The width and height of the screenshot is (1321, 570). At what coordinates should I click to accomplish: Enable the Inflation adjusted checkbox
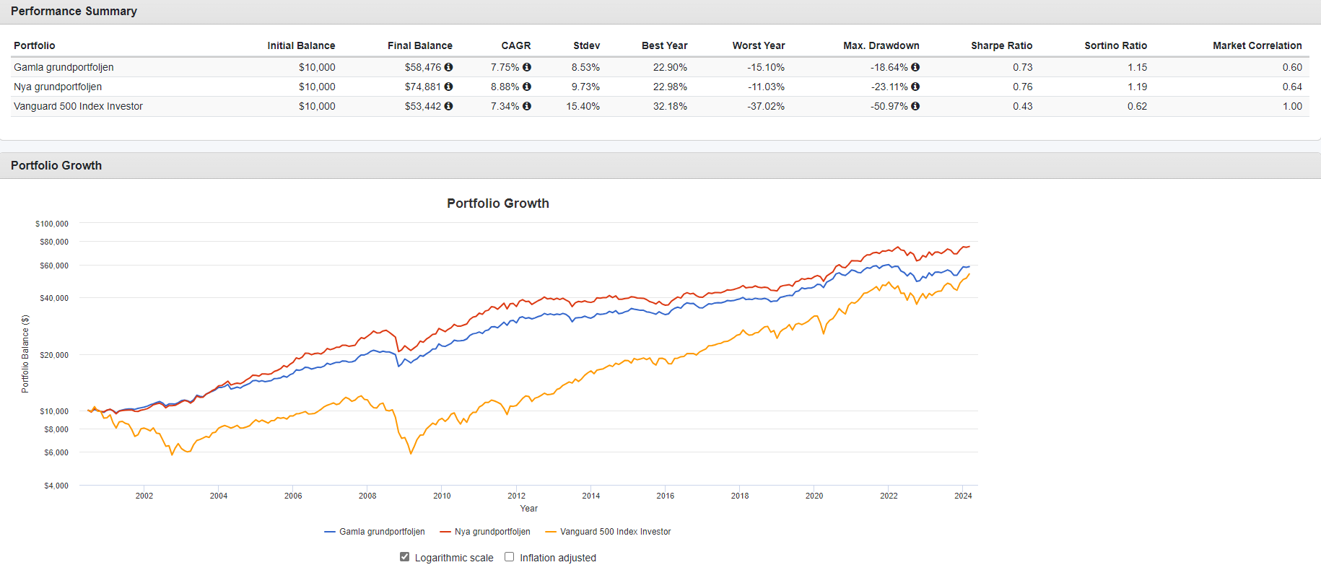tap(510, 557)
